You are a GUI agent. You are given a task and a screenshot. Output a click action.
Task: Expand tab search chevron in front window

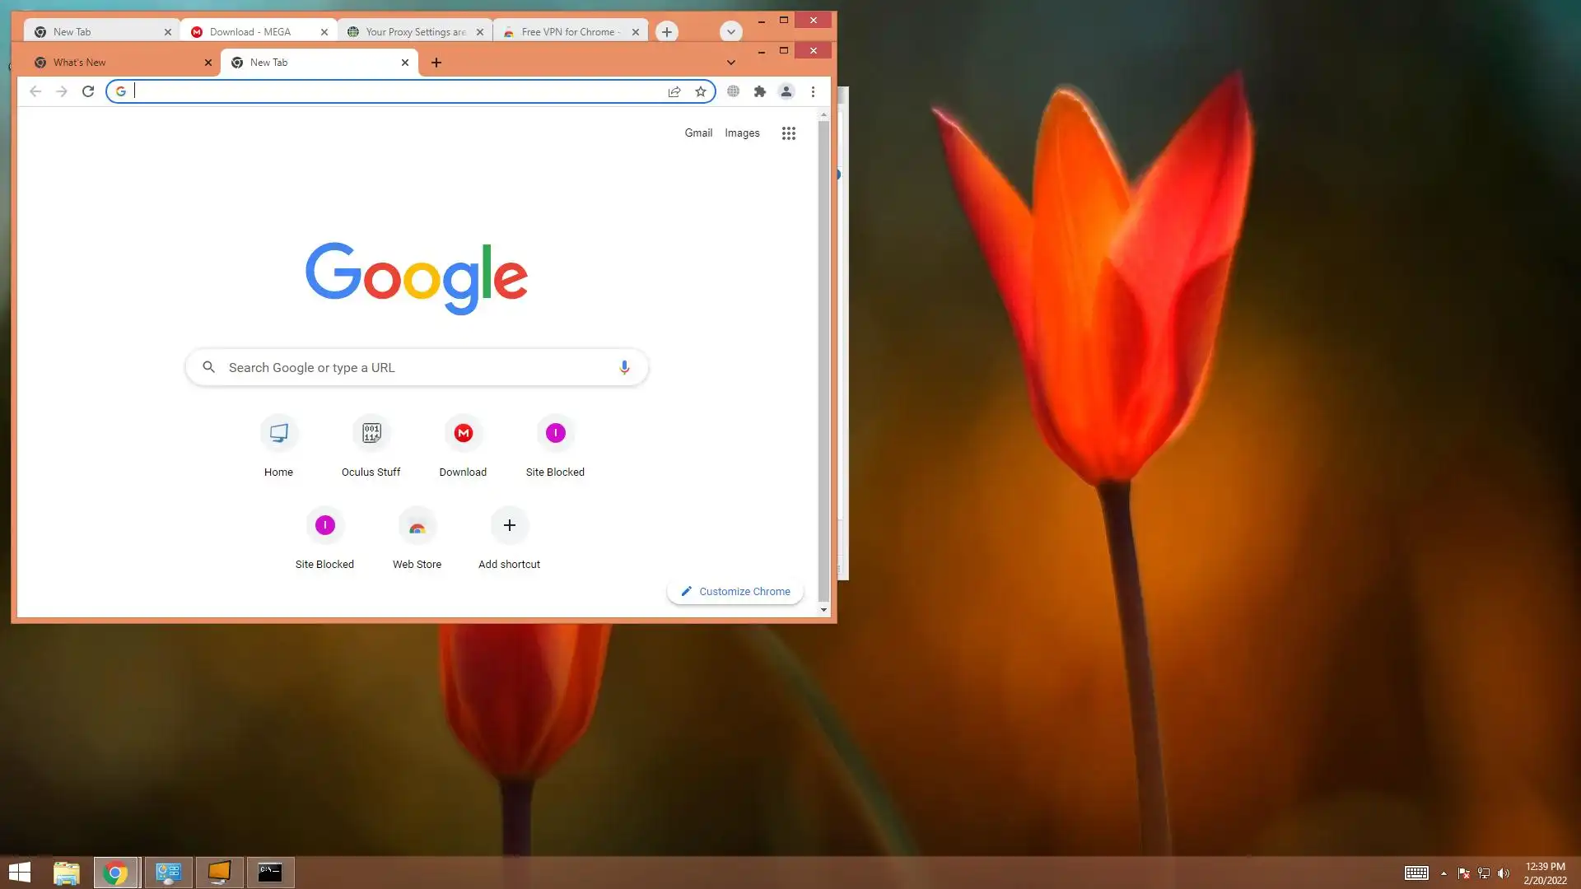(730, 63)
